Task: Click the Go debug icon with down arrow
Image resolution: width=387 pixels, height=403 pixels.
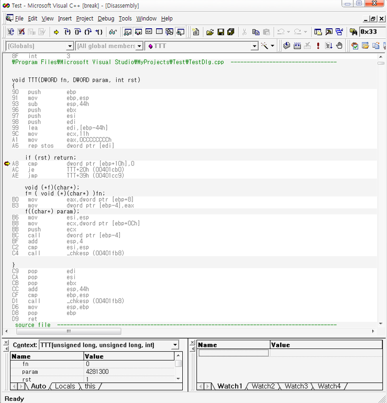Action: click(x=328, y=46)
